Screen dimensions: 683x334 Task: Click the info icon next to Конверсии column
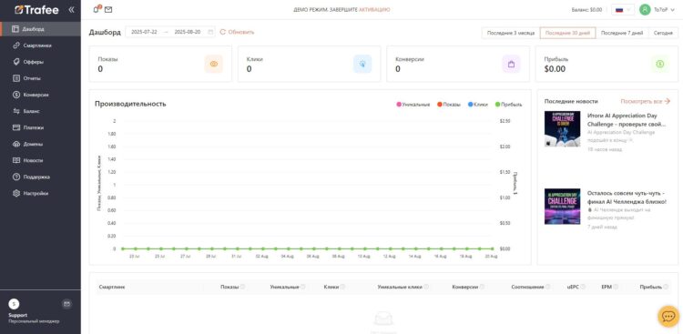[482, 287]
